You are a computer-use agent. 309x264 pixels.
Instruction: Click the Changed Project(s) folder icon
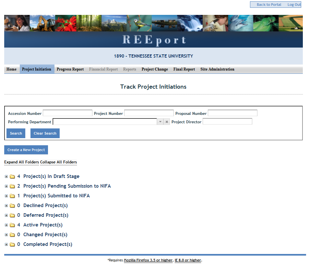tap(12, 235)
